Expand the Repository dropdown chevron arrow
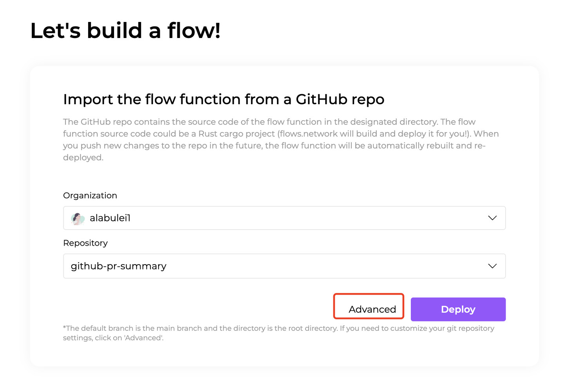The width and height of the screenshot is (564, 386). click(492, 266)
